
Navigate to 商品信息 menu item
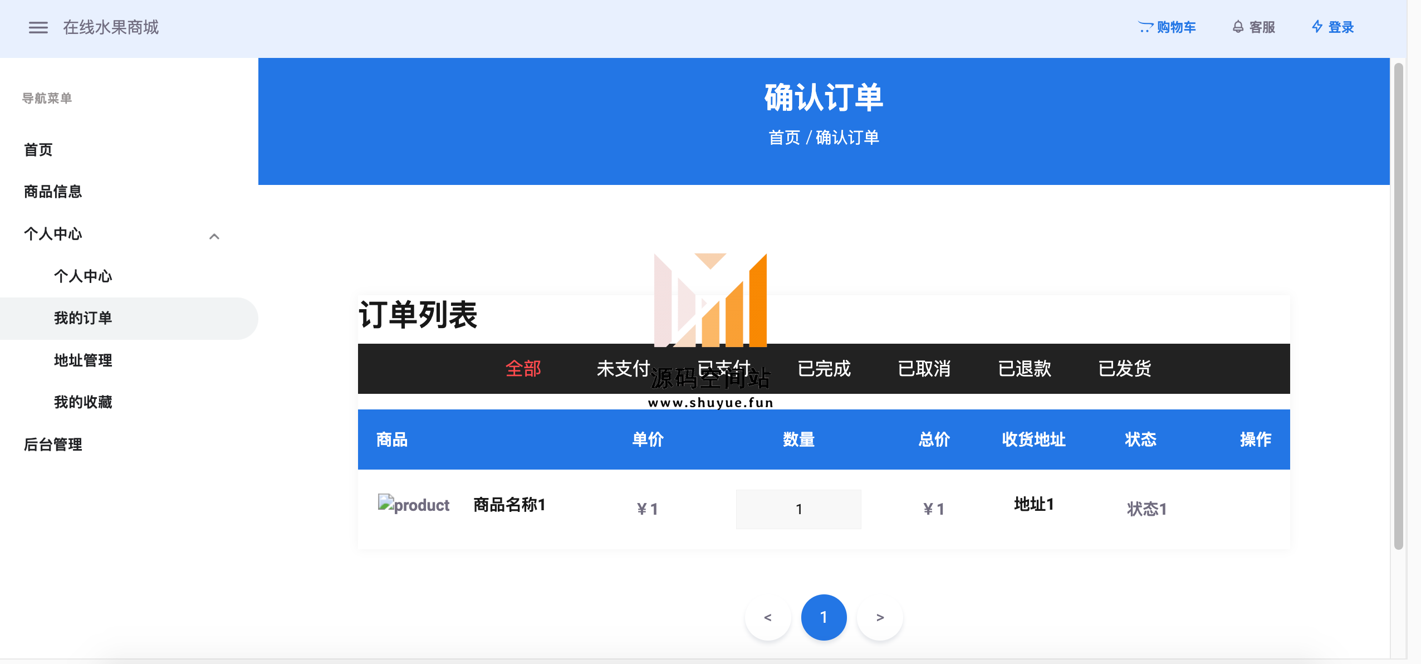(x=53, y=192)
